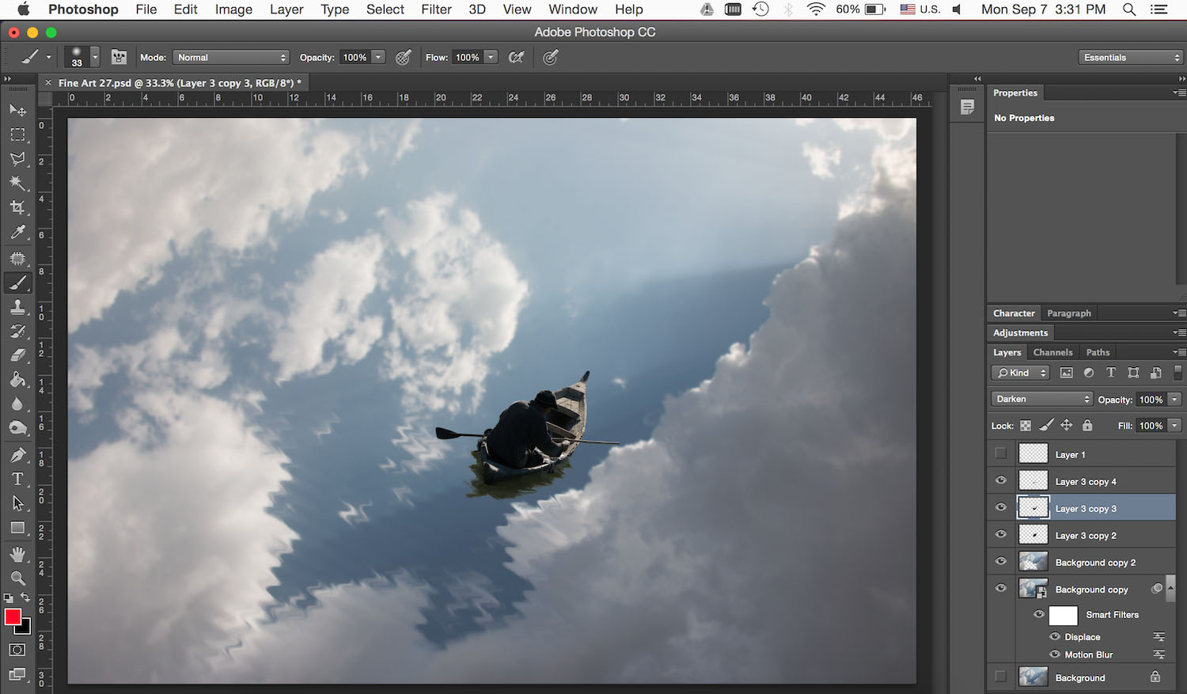Select the Move tool
1187x694 pixels.
pos(17,110)
